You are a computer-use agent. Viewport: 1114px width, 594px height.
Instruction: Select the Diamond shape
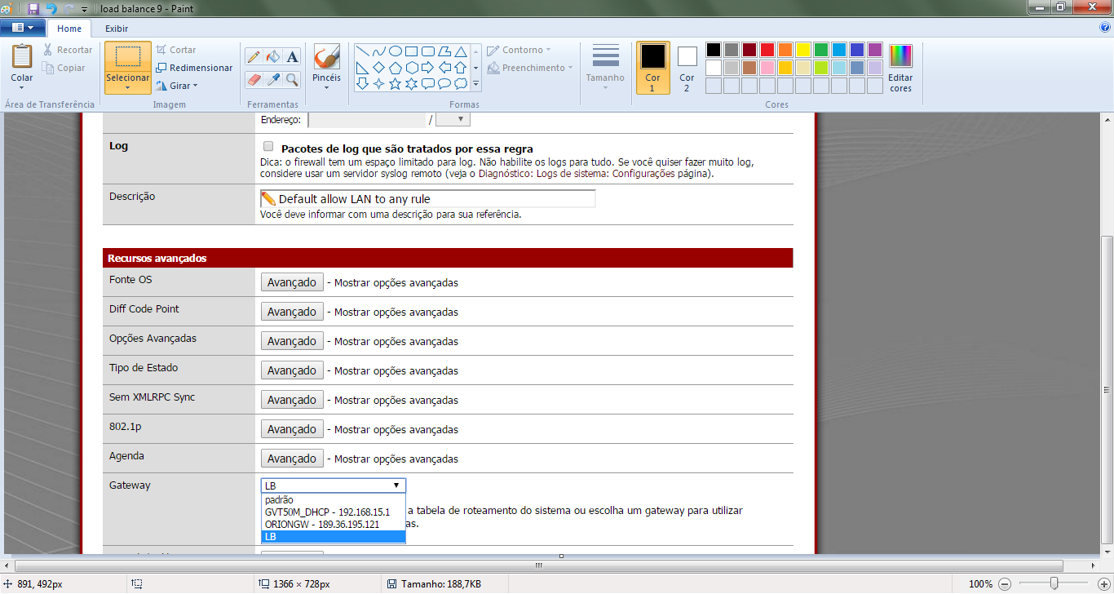pyautogui.click(x=378, y=67)
